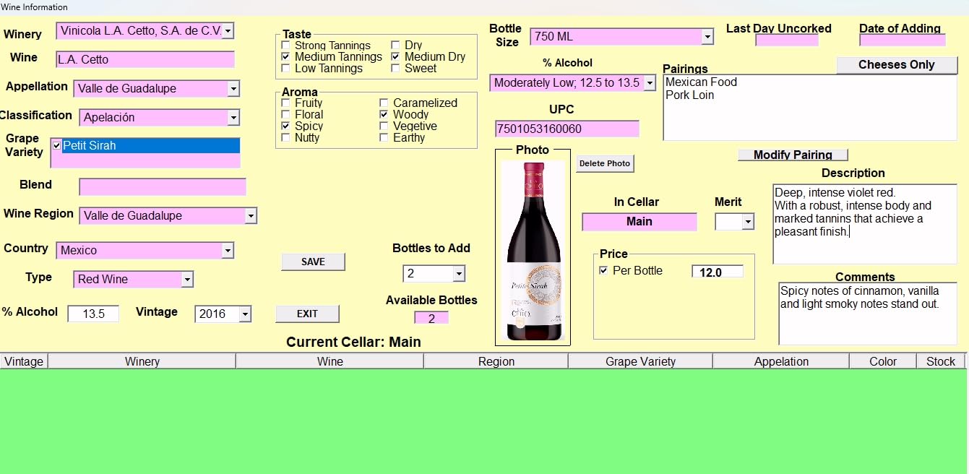Tick the Nutty aroma checkbox
Screen dimensions: 969x474
(x=285, y=137)
